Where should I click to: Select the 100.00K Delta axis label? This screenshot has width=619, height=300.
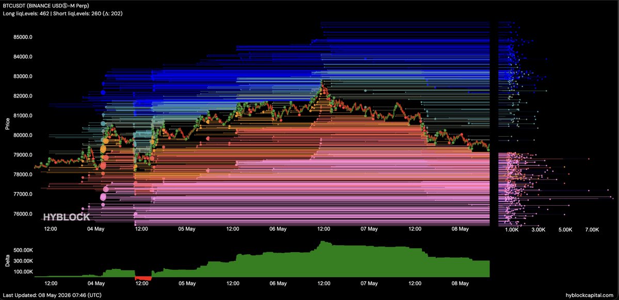coord(24,272)
